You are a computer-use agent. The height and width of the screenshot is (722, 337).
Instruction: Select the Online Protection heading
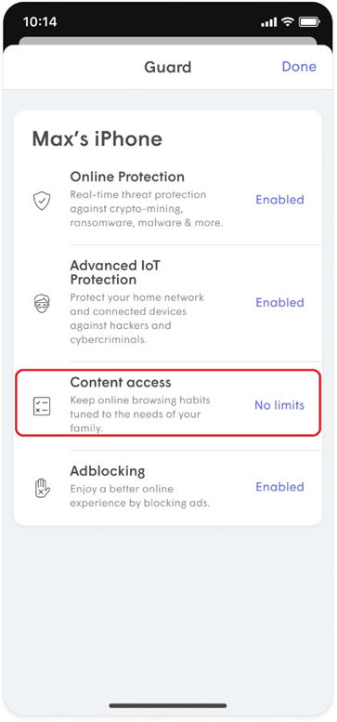coord(127,177)
